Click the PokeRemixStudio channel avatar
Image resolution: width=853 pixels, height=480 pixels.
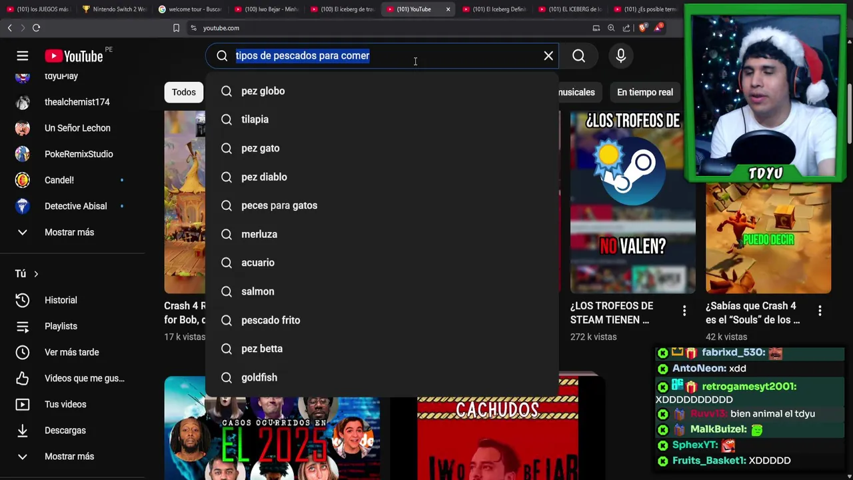click(x=23, y=154)
